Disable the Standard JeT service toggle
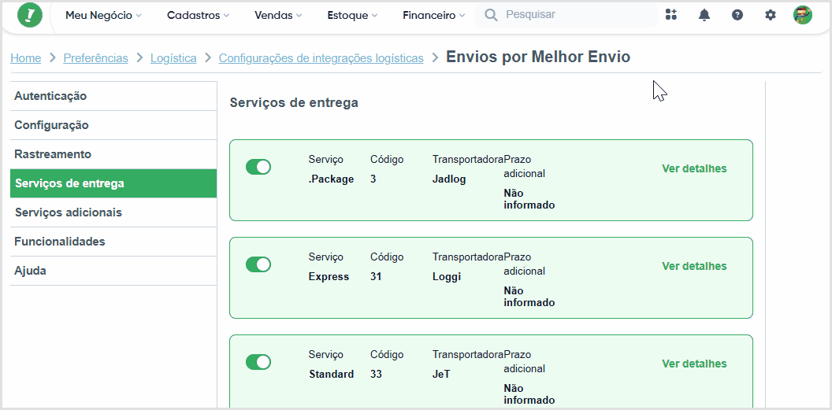The height and width of the screenshot is (410, 832). click(x=258, y=362)
